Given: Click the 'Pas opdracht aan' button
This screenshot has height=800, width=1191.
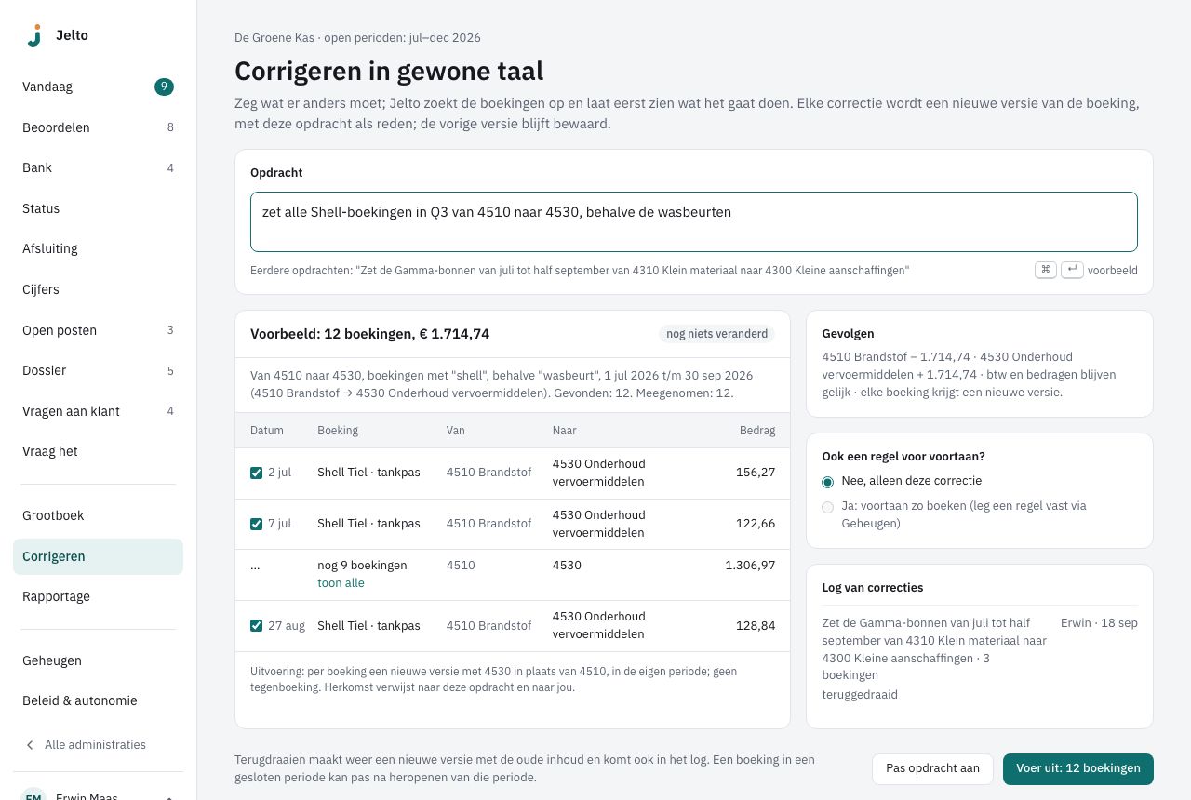Looking at the screenshot, I should tap(932, 768).
